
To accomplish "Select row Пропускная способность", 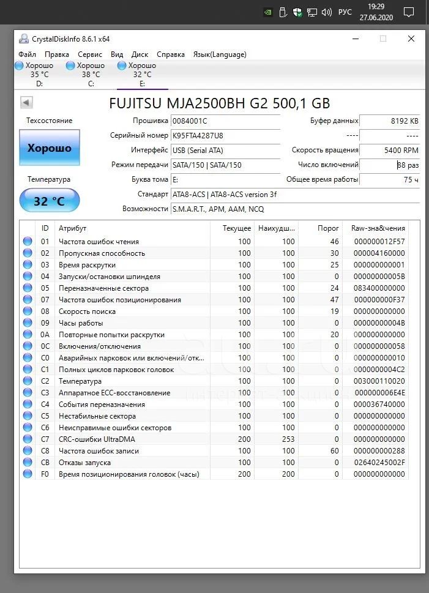I will coord(214,253).
